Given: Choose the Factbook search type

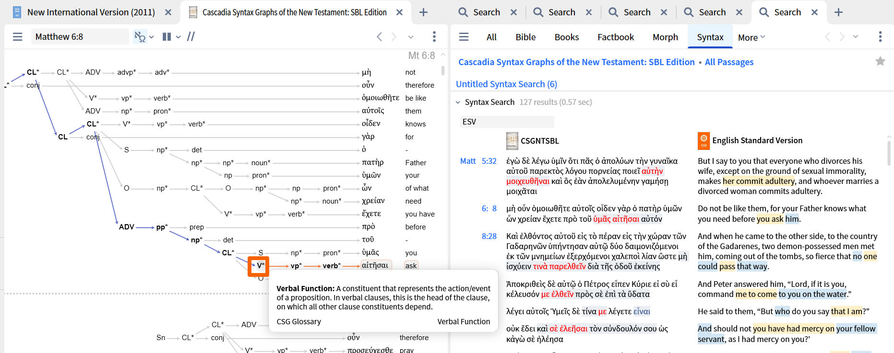Looking at the screenshot, I should 616,37.
